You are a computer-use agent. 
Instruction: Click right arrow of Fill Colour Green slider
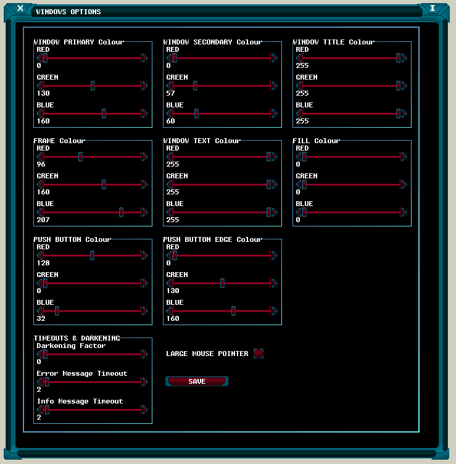[x=404, y=184]
